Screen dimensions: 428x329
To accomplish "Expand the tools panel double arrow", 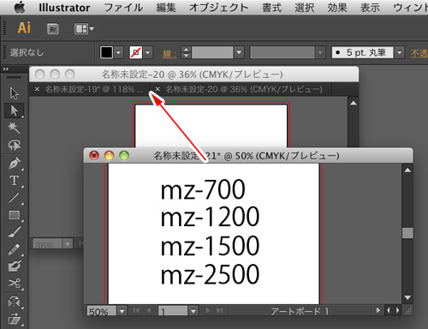I will 6,69.
